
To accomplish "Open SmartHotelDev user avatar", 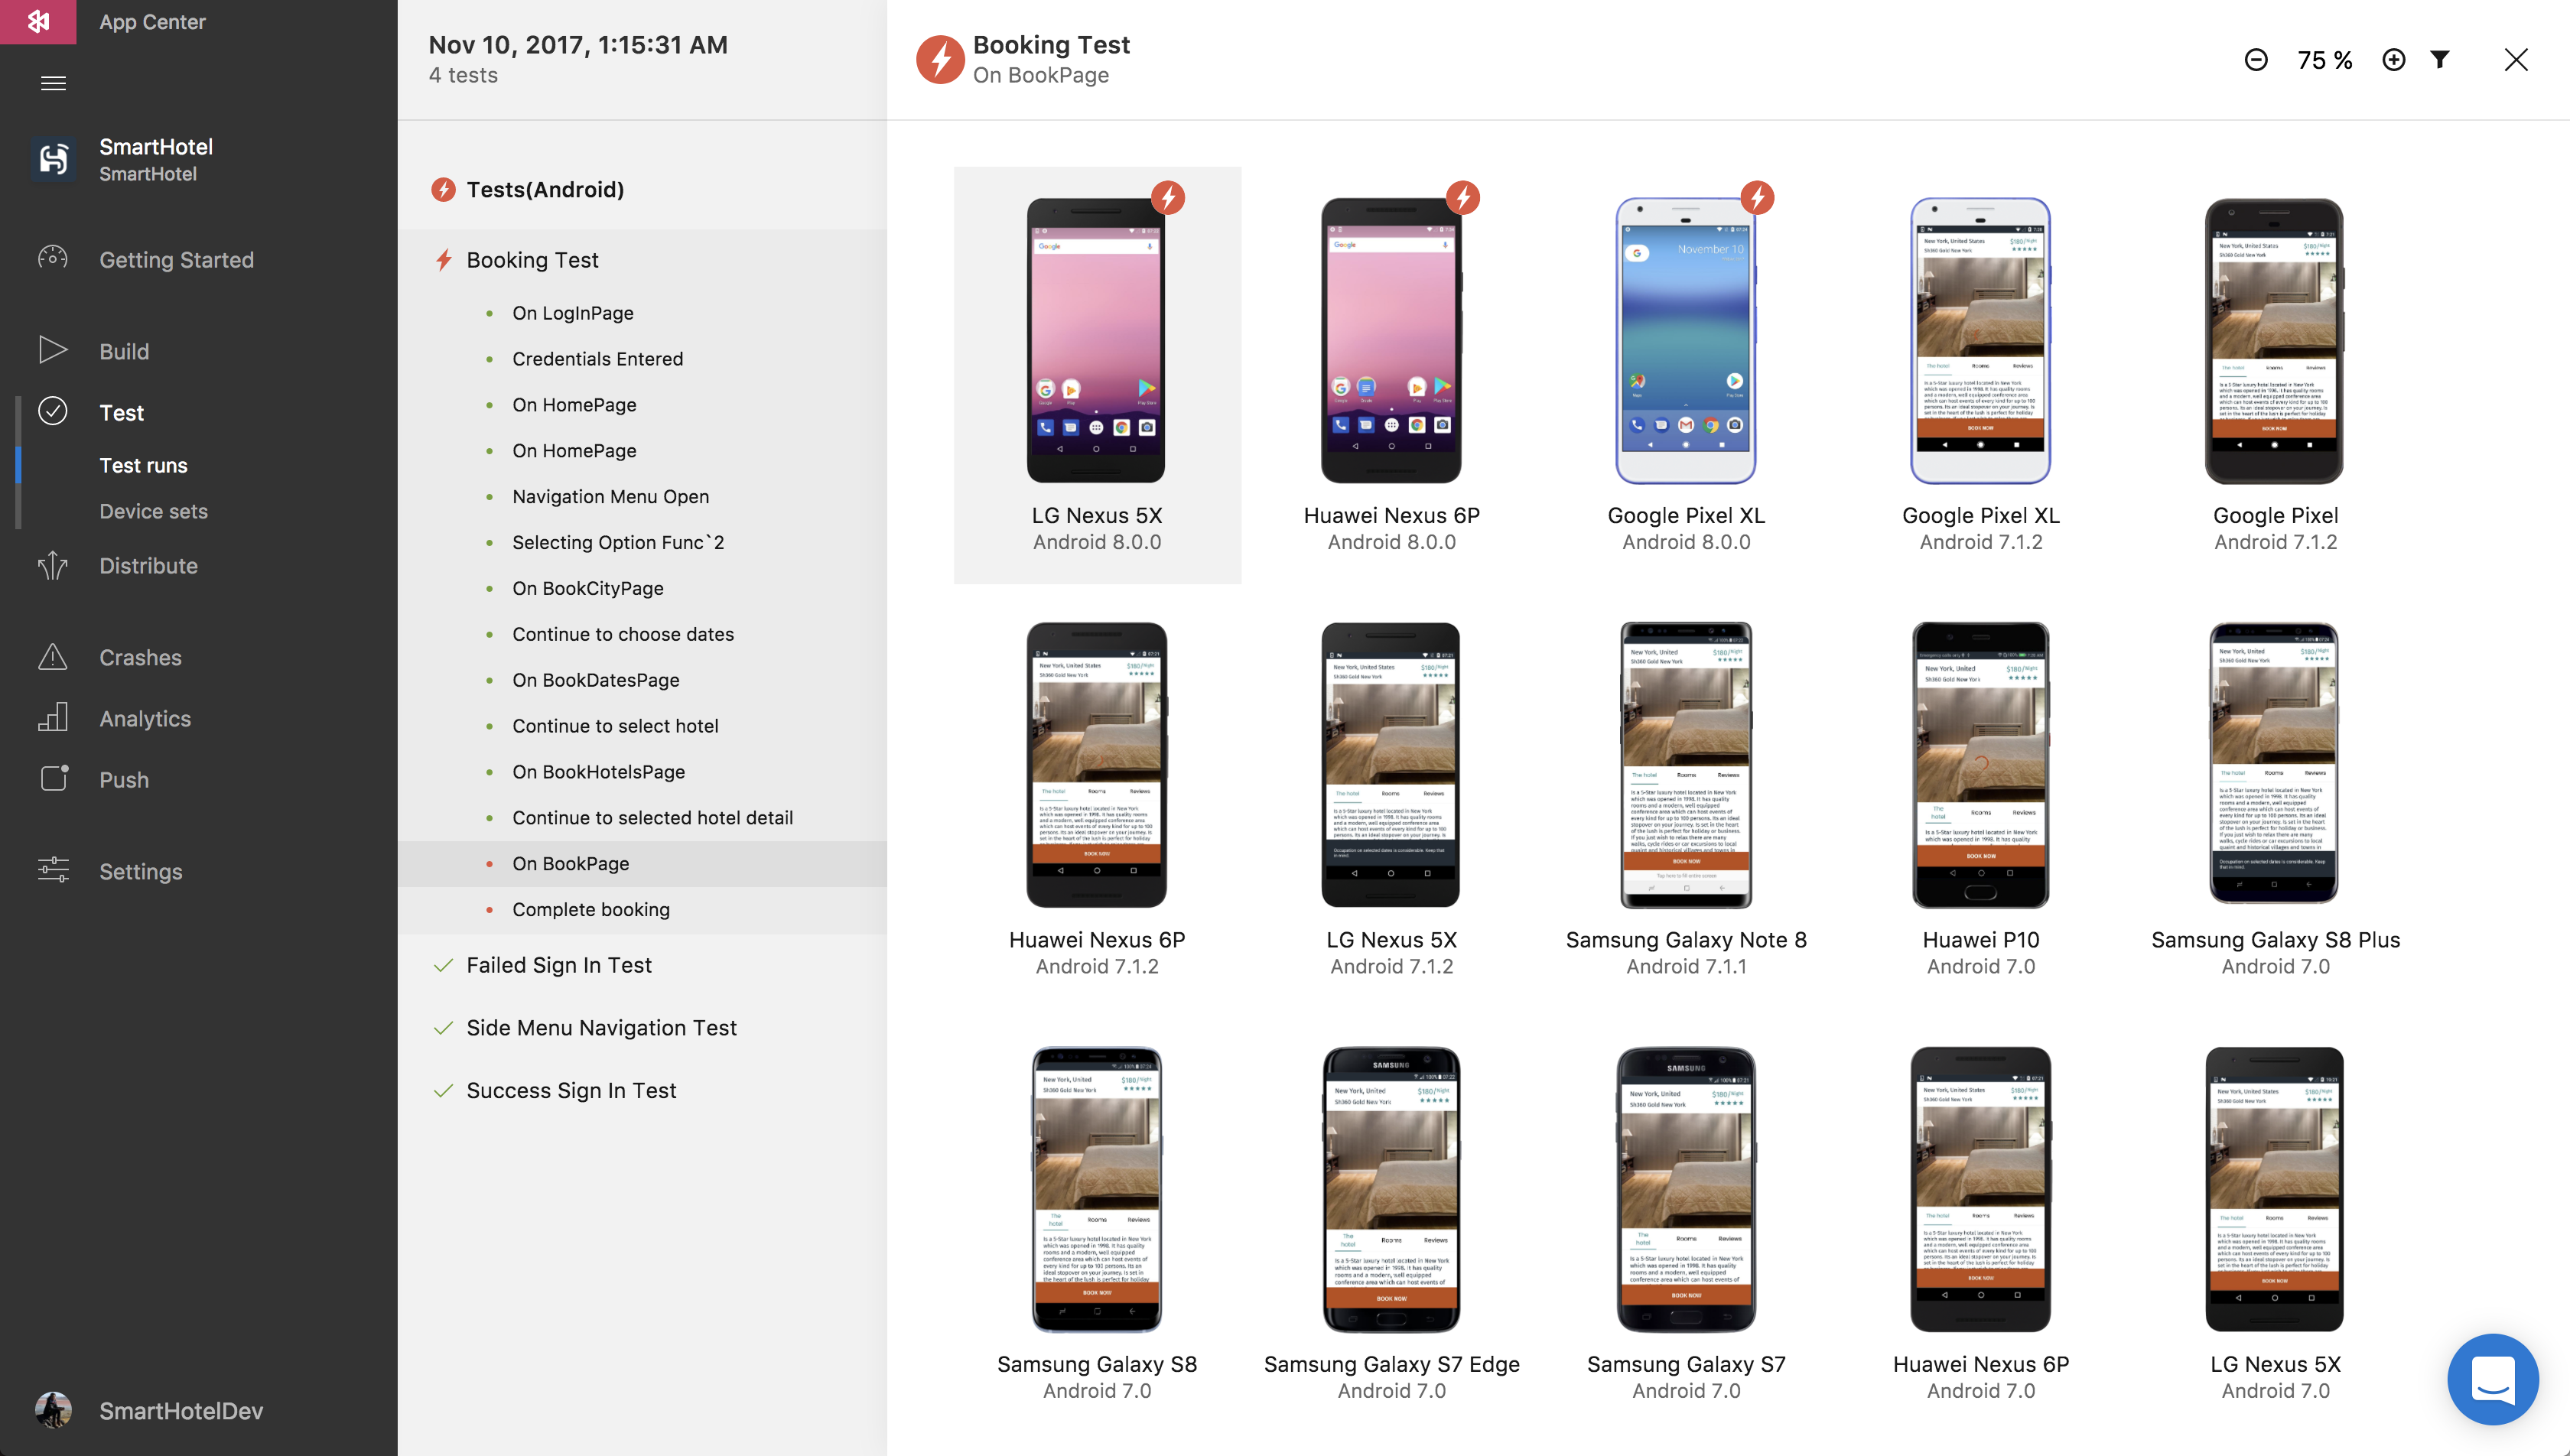I will pyautogui.click(x=53, y=1410).
